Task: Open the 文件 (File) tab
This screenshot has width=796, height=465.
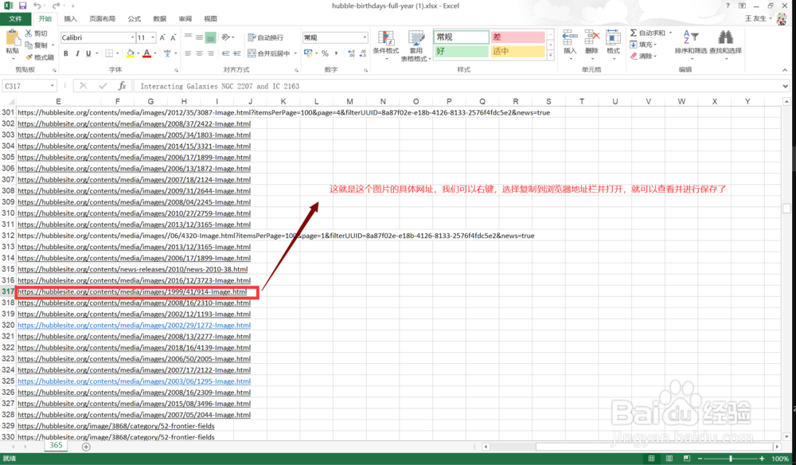Action: pyautogui.click(x=15, y=19)
